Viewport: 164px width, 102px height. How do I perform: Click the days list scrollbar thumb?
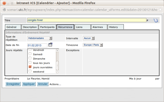coord(57,65)
